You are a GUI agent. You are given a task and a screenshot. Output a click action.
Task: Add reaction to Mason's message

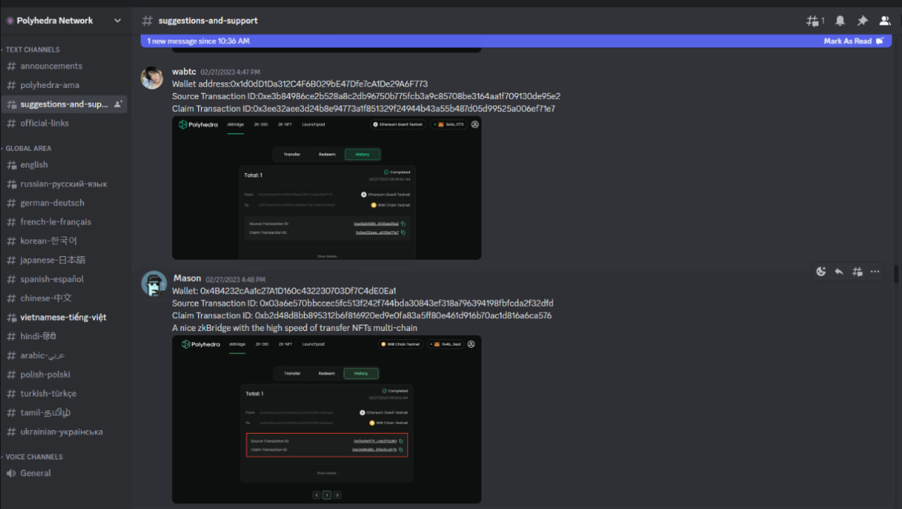(x=821, y=271)
